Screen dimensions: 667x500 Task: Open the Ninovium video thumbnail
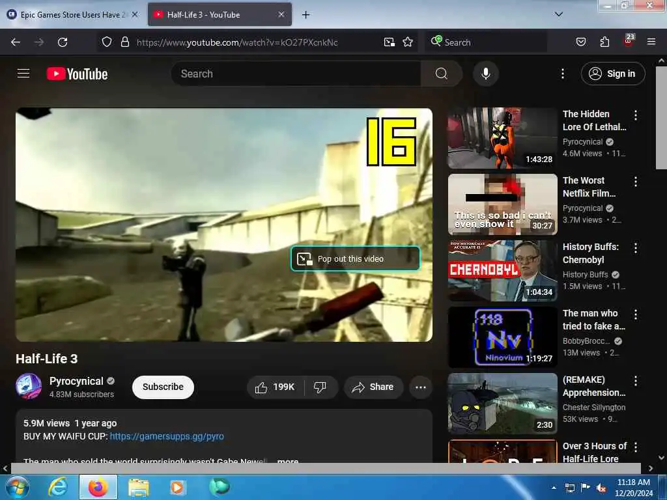pyautogui.click(x=502, y=337)
